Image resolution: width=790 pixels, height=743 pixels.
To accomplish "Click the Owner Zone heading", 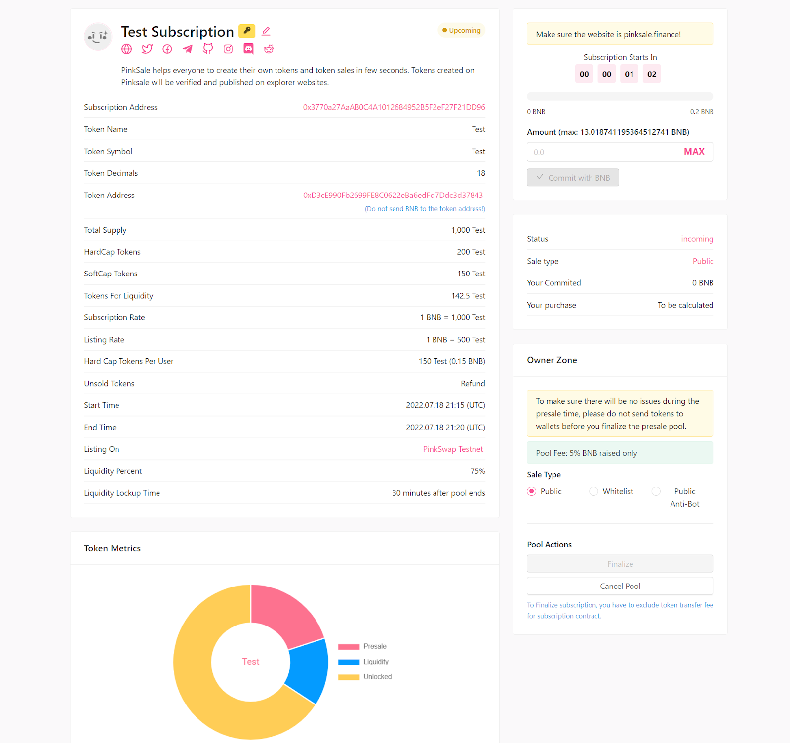I will pos(552,360).
